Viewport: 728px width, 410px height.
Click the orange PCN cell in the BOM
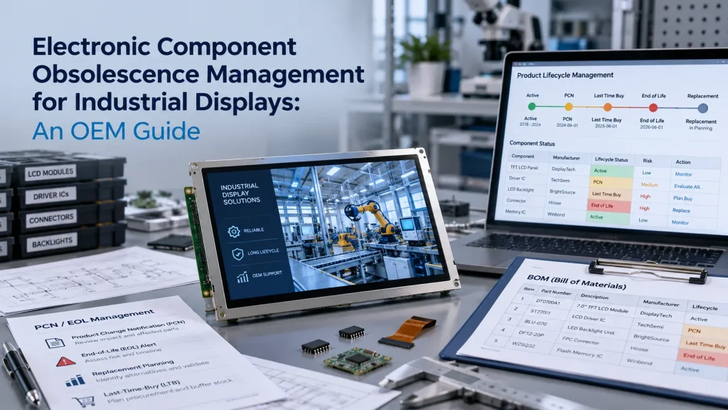[705, 331]
